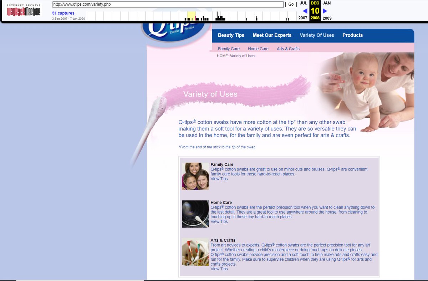Select year 2009 in the capture navigator
The height and width of the screenshot is (281, 428).
click(327, 18)
